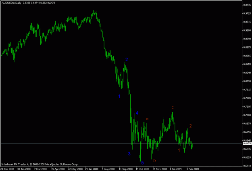The height and width of the screenshot is (171, 252).
Task: Click the 0.7180 price axis label
Action: coord(247,115)
